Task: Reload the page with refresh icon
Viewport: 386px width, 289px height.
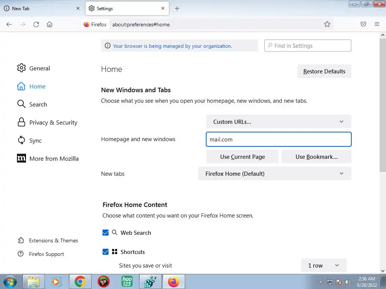Action: click(36, 24)
